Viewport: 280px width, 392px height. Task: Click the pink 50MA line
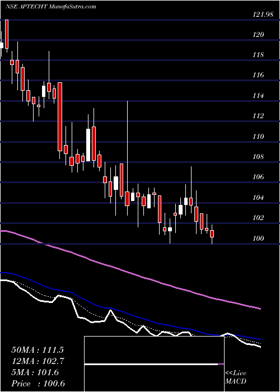pos(130,273)
